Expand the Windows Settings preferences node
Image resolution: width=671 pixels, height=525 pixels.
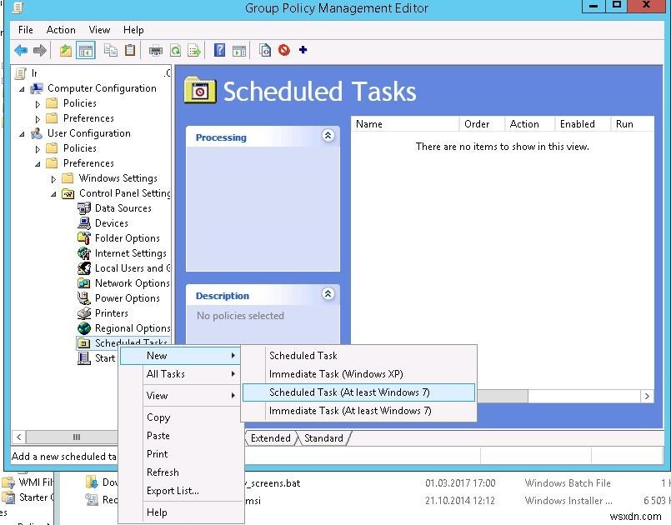(53, 177)
